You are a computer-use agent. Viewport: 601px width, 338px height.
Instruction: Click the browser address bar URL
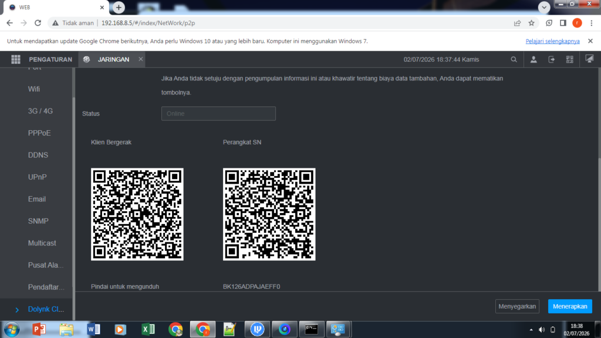pyautogui.click(x=148, y=23)
